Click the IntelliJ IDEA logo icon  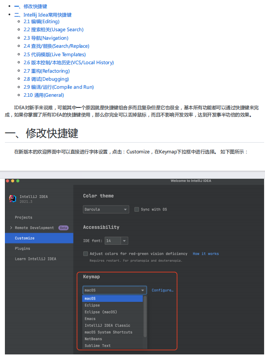coord(12,199)
